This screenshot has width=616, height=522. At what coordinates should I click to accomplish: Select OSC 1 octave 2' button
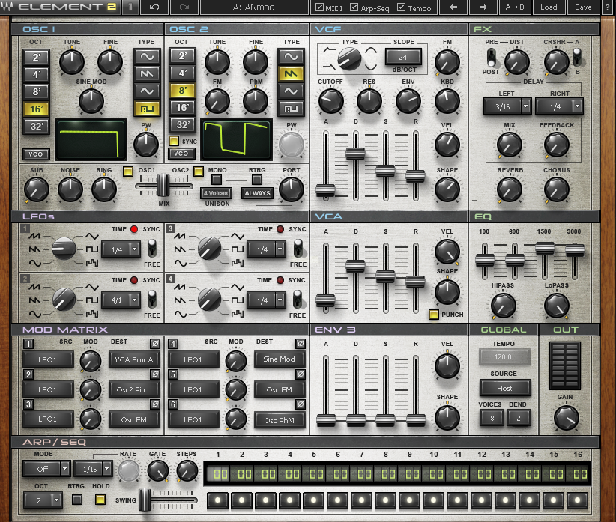coord(36,58)
